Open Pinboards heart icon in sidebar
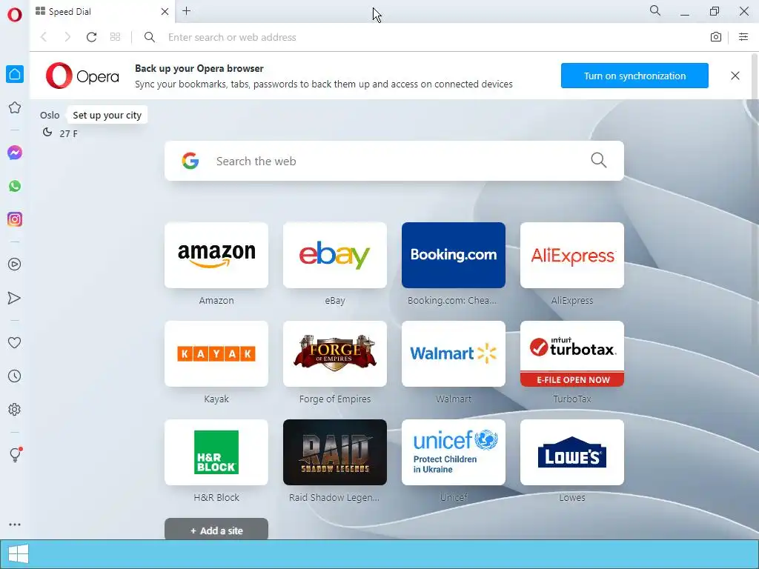The width and height of the screenshot is (759, 569). 15,342
